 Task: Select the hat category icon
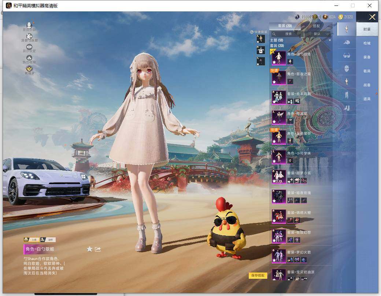pos(347,42)
